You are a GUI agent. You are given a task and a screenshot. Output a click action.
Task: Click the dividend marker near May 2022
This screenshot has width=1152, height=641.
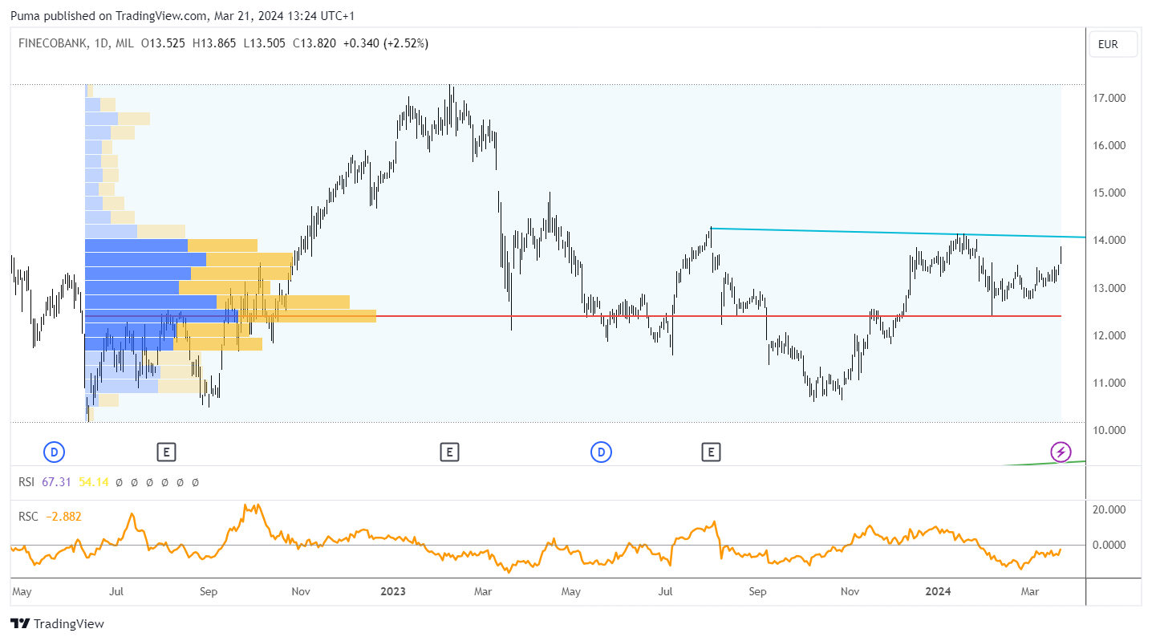point(55,452)
